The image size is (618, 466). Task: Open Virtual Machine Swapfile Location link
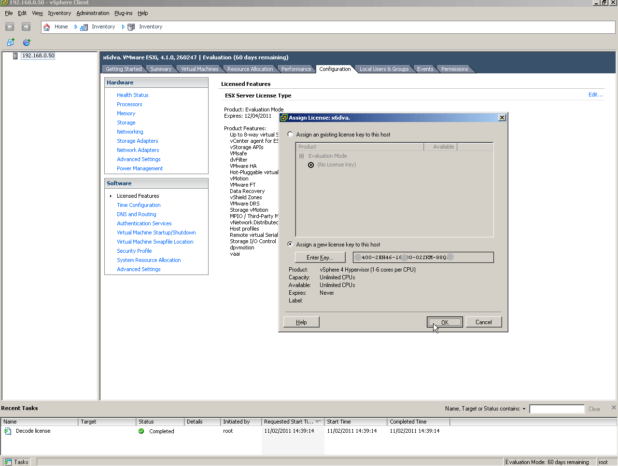pyautogui.click(x=155, y=242)
